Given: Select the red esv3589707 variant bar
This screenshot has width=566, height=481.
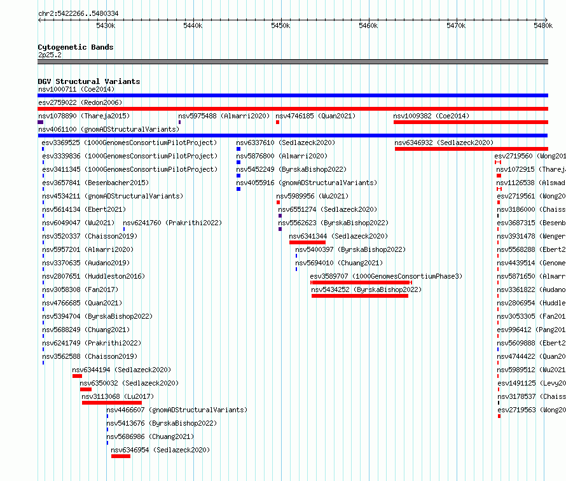Looking at the screenshot, I should tap(361, 282).
